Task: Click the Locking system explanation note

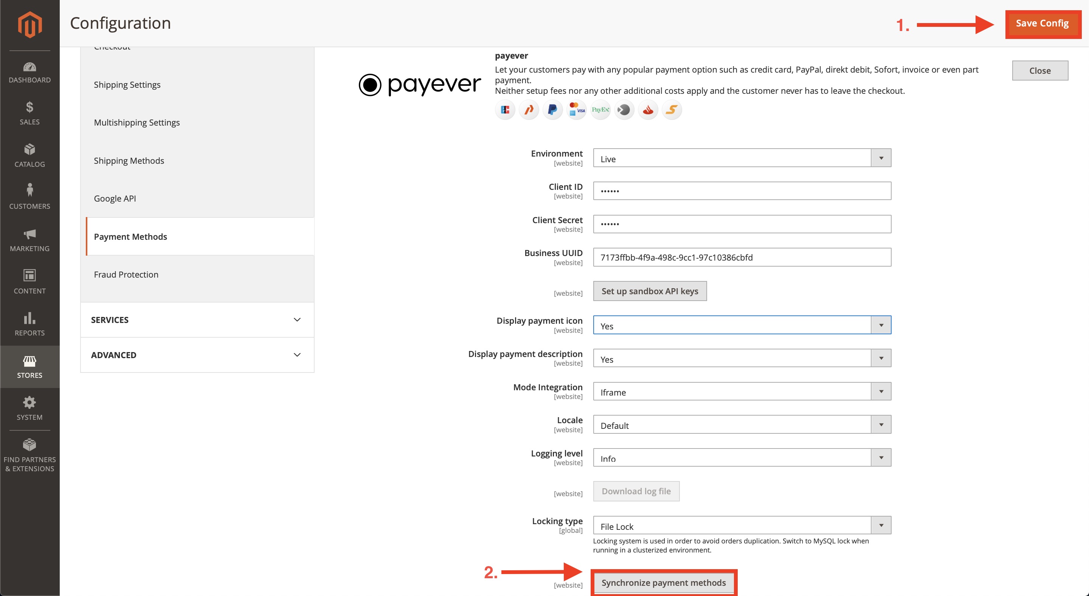Action: point(731,545)
